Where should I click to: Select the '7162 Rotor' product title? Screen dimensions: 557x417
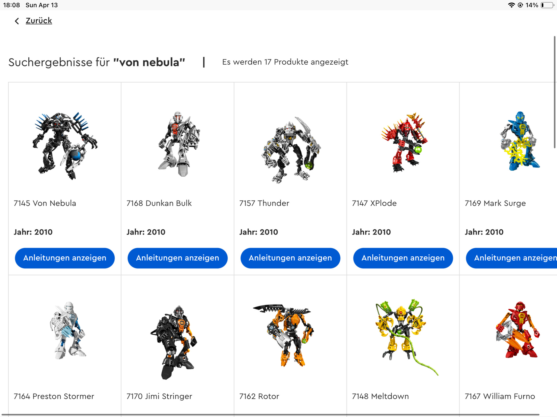pos(259,396)
